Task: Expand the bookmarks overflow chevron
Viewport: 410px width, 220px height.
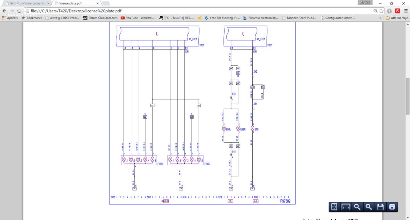Action: 381,18
